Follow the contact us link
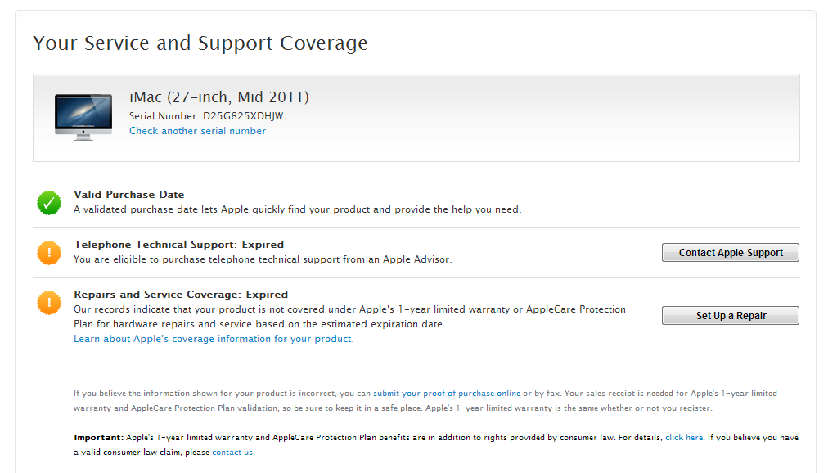 click(x=232, y=453)
